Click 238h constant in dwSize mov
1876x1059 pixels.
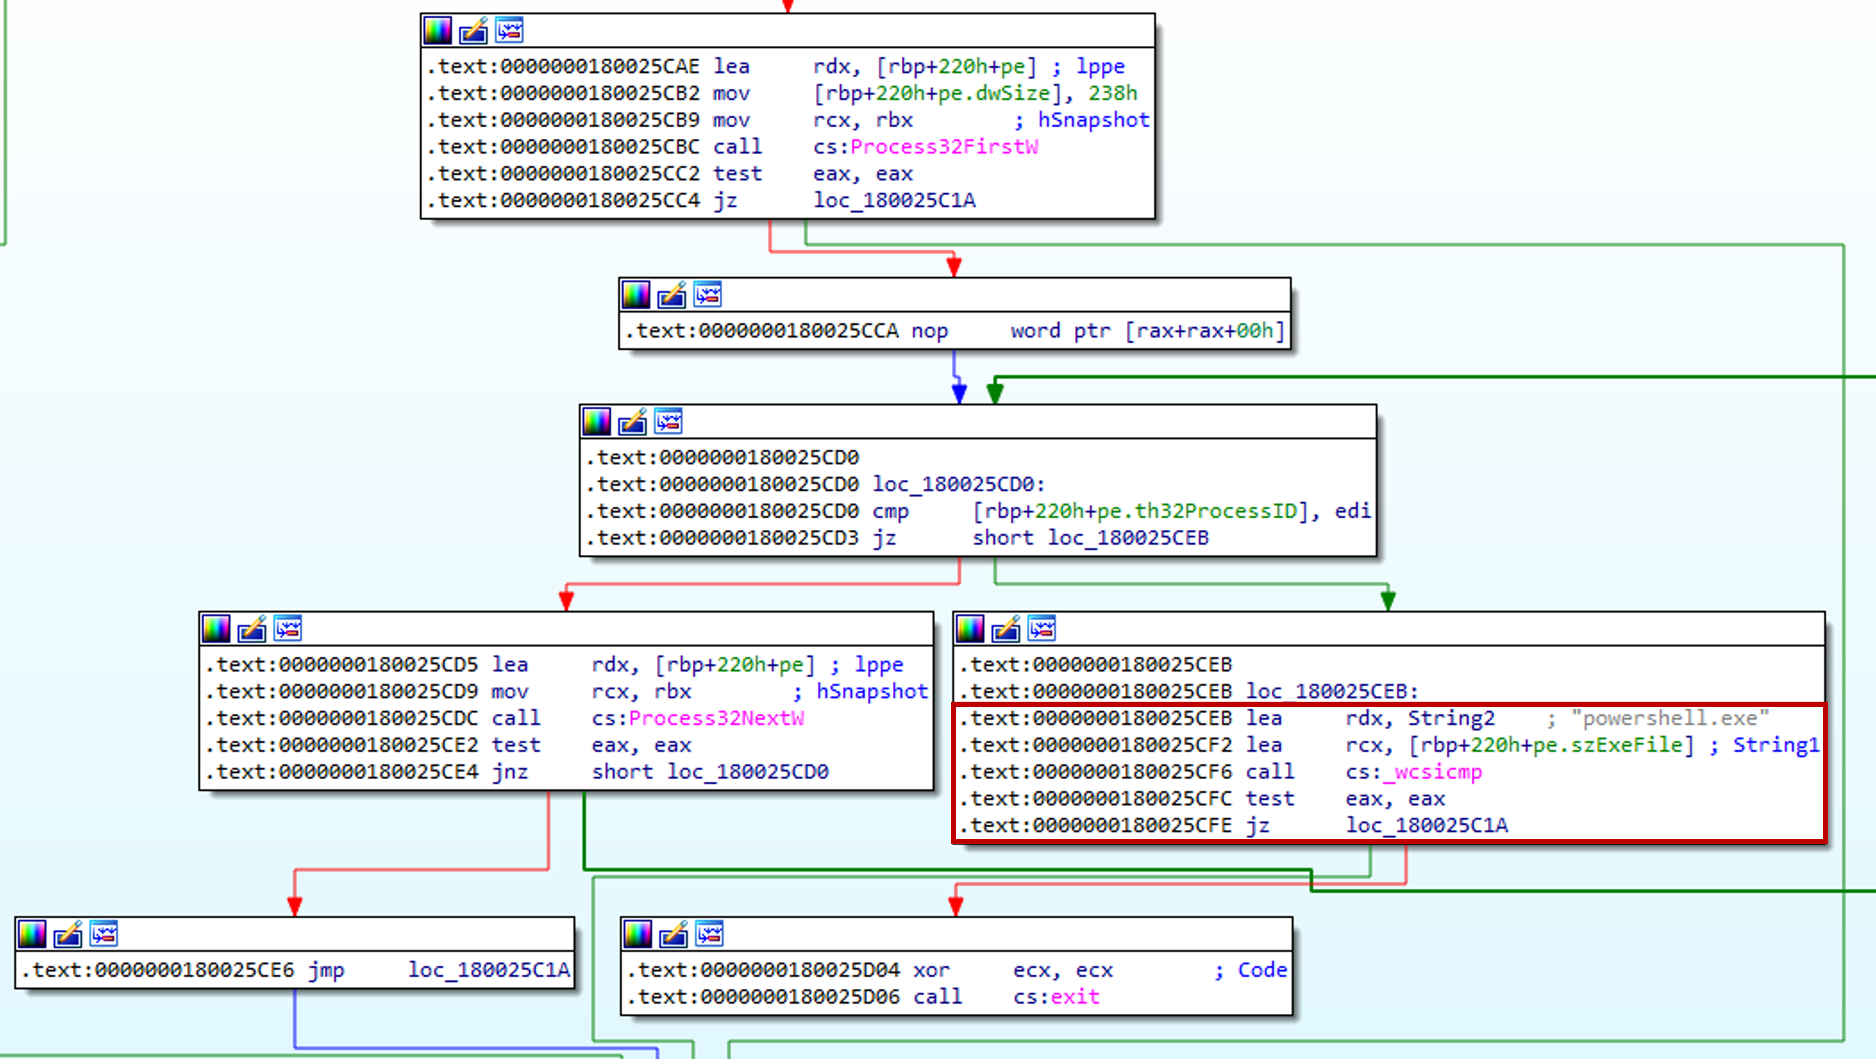point(1112,93)
